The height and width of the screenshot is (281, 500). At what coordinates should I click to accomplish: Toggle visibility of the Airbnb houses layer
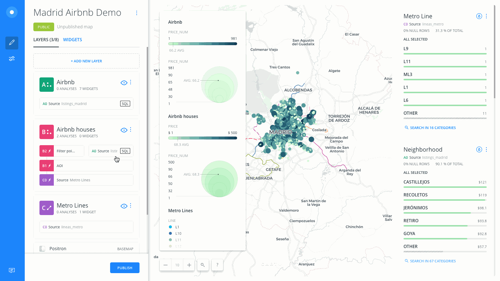point(124,130)
